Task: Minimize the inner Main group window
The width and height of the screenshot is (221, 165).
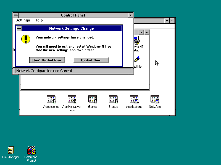Action: pyautogui.click(x=141, y=32)
